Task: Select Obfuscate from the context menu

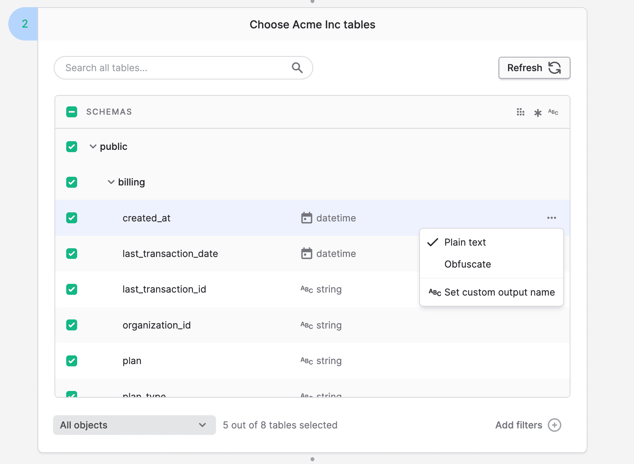Action: pos(468,264)
